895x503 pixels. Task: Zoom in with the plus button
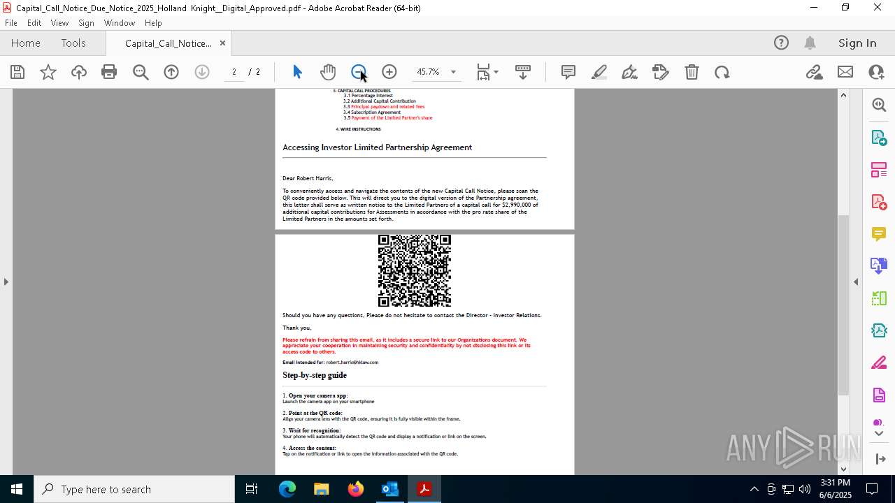click(x=389, y=72)
